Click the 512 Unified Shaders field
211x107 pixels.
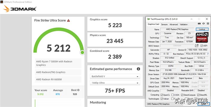[x=170, y=58]
